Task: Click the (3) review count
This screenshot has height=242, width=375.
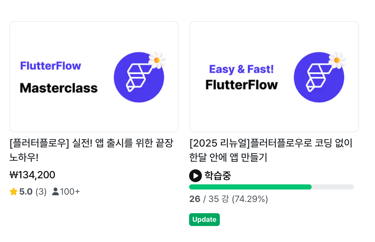Action: pos(41,192)
